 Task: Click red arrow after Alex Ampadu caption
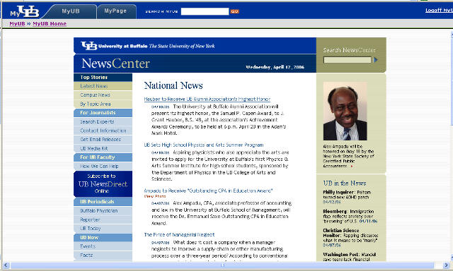click(x=352, y=166)
